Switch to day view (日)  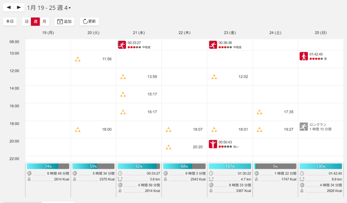point(27,21)
